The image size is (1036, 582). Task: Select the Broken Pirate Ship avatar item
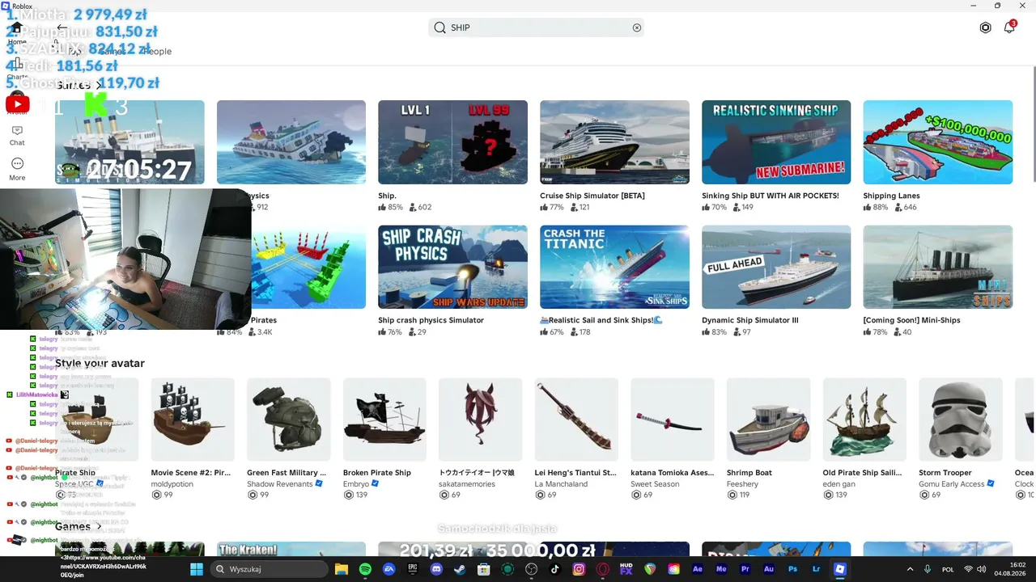click(384, 420)
